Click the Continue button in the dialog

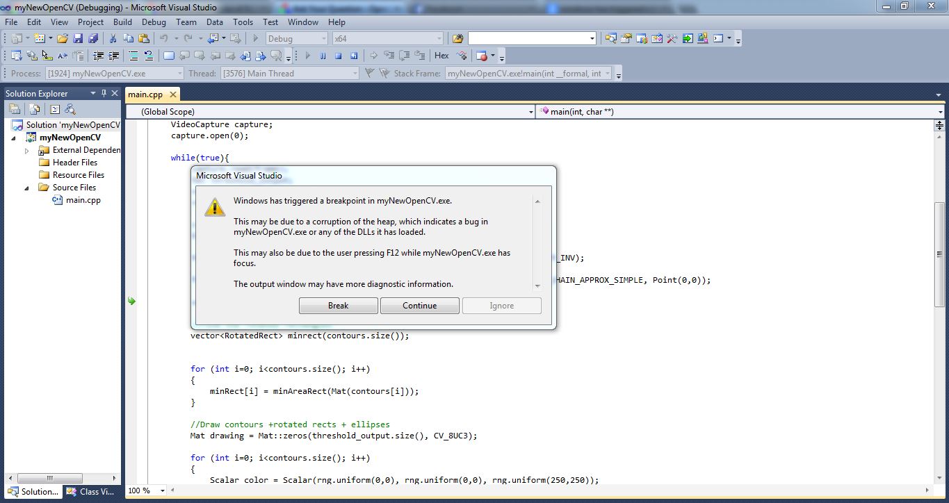[420, 306]
